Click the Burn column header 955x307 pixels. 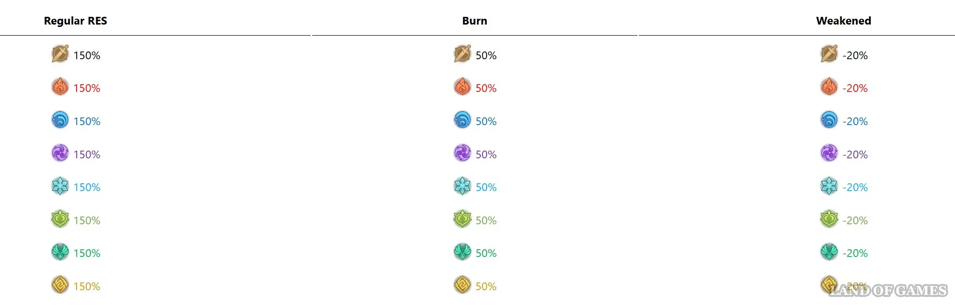(x=475, y=21)
